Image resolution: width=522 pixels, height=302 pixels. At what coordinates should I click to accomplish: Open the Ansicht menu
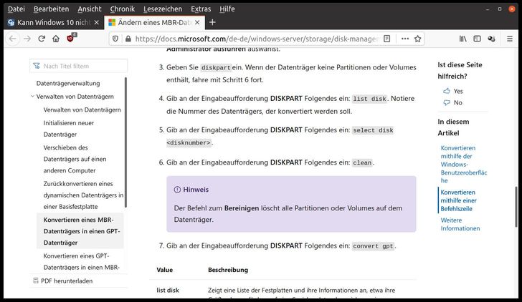click(x=90, y=9)
